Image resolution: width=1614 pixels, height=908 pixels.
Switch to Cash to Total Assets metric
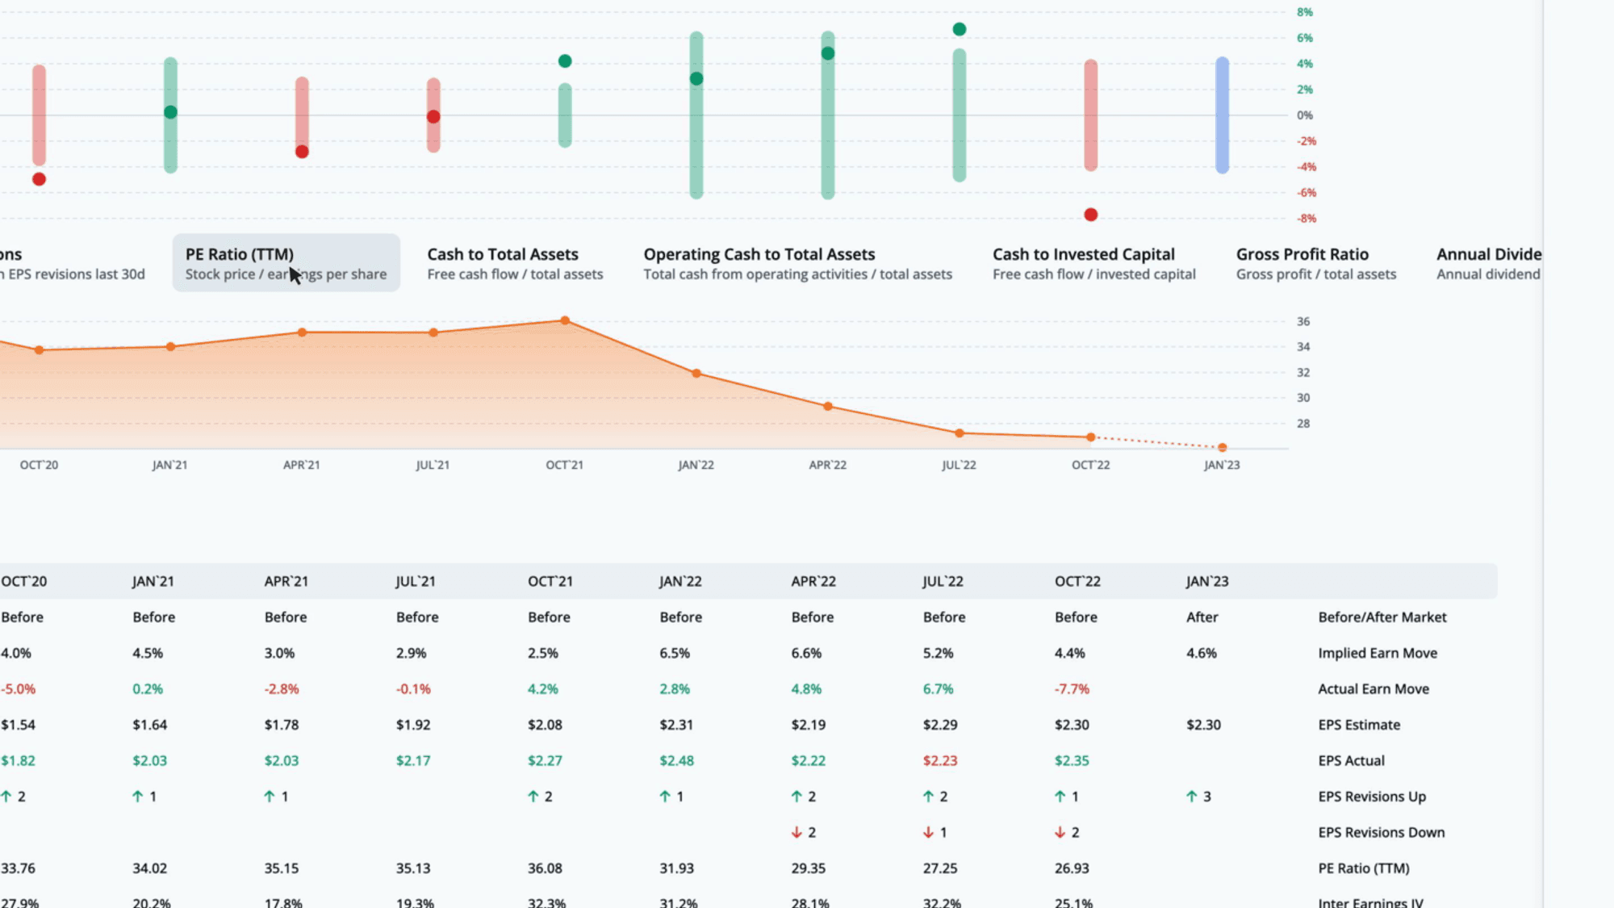click(x=515, y=263)
